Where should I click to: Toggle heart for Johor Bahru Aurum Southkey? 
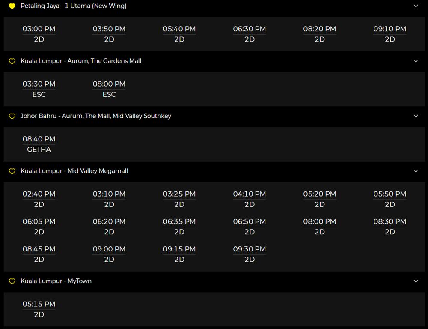(12, 116)
